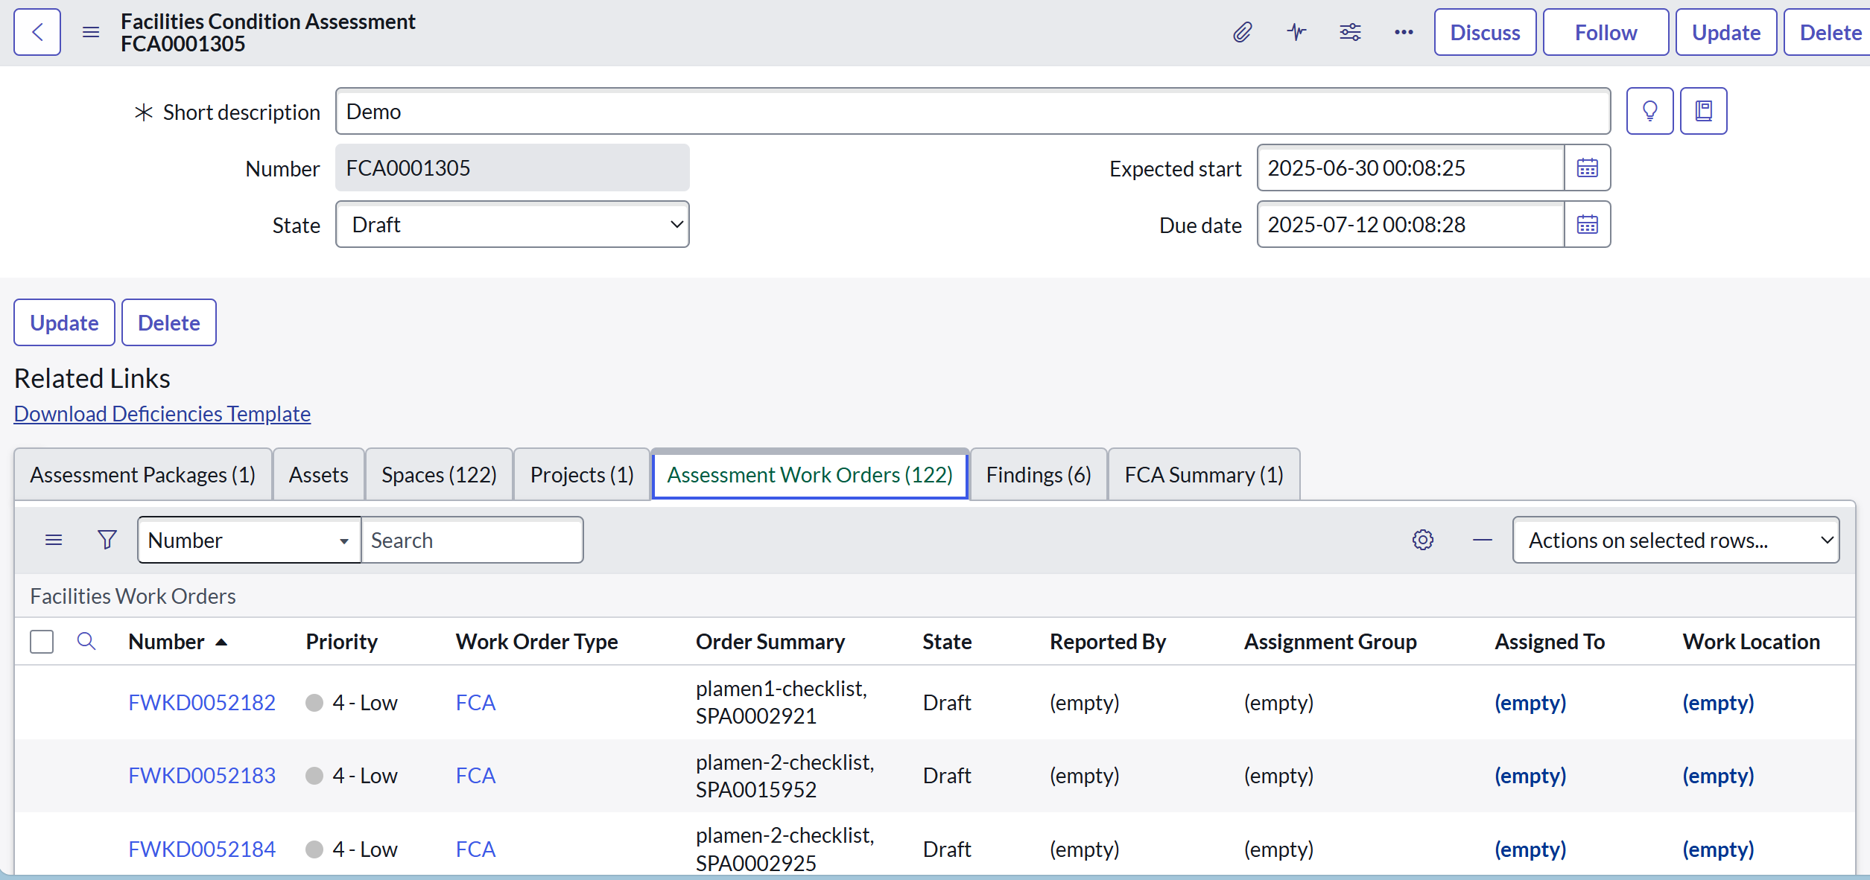
Task: Open the Expected start calendar picker
Action: [1587, 168]
